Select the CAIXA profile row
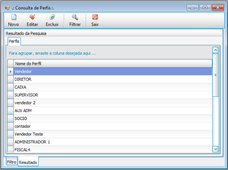Image resolution: width=228 pixels, height=170 pixels. (x=113, y=87)
